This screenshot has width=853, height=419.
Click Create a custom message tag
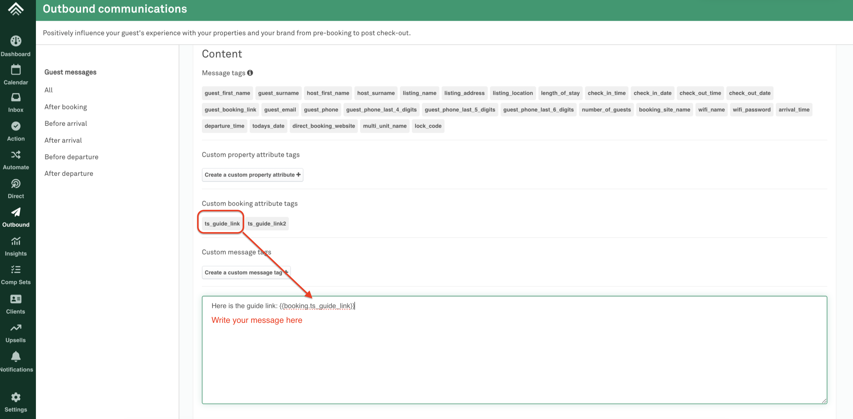246,273
